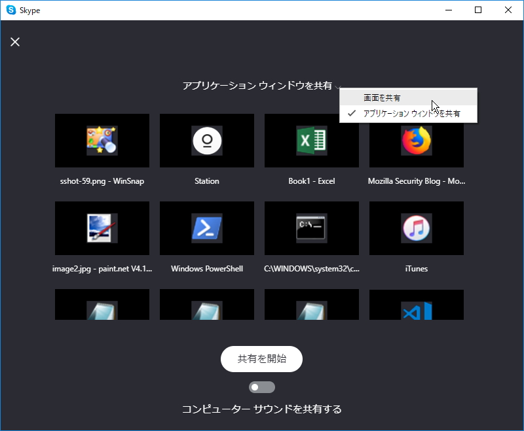Share the Book1 Excel window

pyautogui.click(x=311, y=141)
